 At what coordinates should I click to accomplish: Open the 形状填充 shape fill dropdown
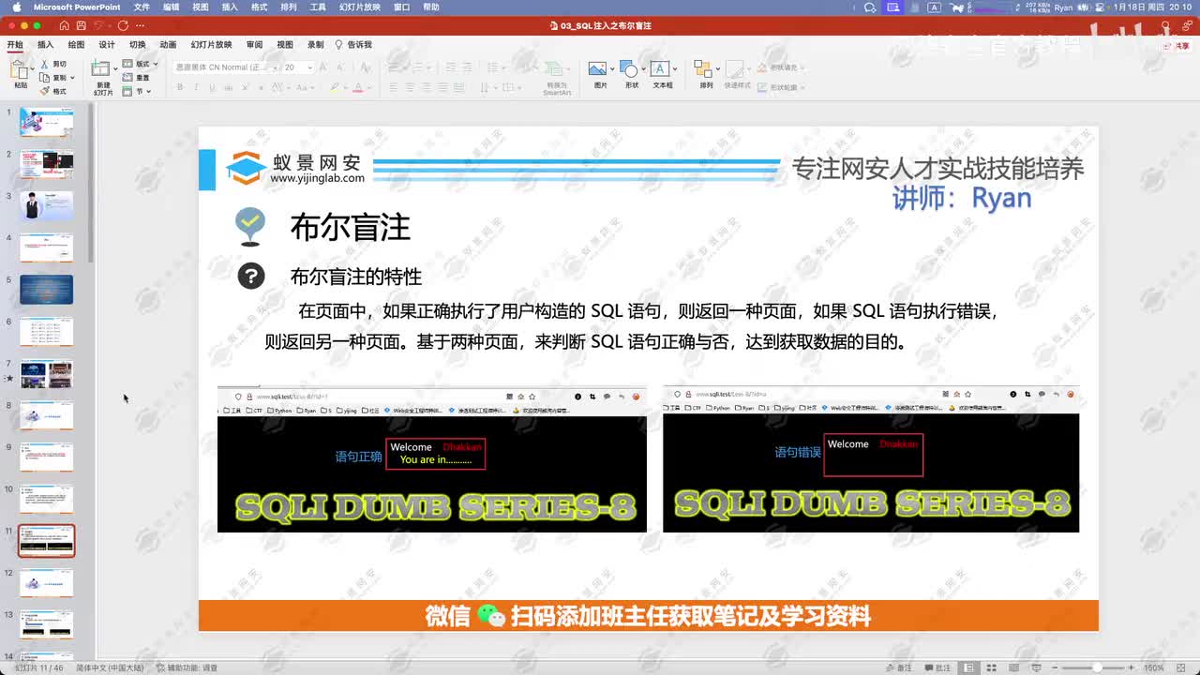coord(779,67)
